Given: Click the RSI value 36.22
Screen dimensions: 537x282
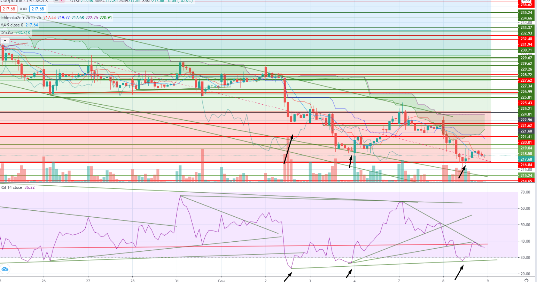Looking at the screenshot, I should click(29, 187).
